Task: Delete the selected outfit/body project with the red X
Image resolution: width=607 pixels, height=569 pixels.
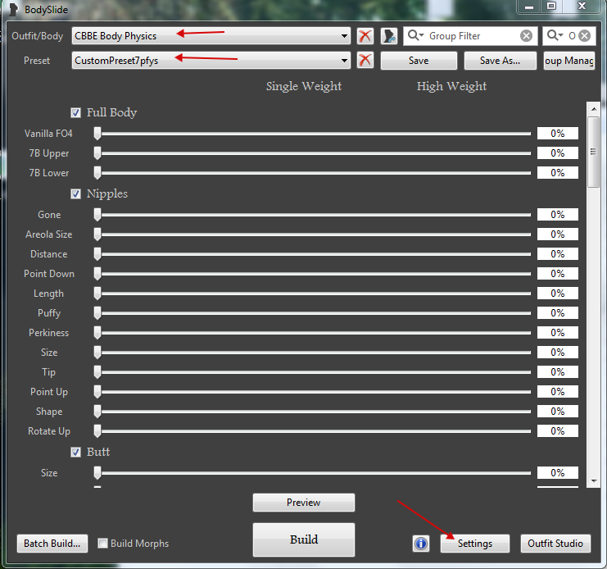Action: 365,36
